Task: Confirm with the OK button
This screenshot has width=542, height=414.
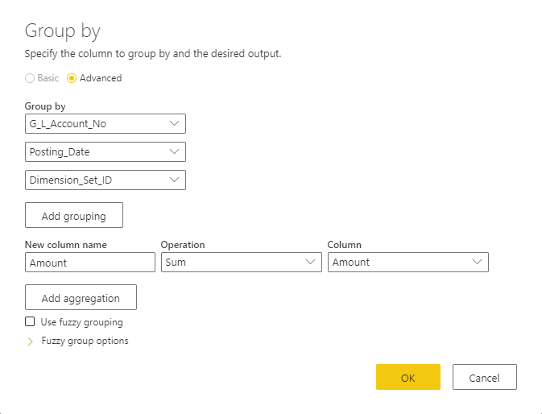Action: (408, 377)
